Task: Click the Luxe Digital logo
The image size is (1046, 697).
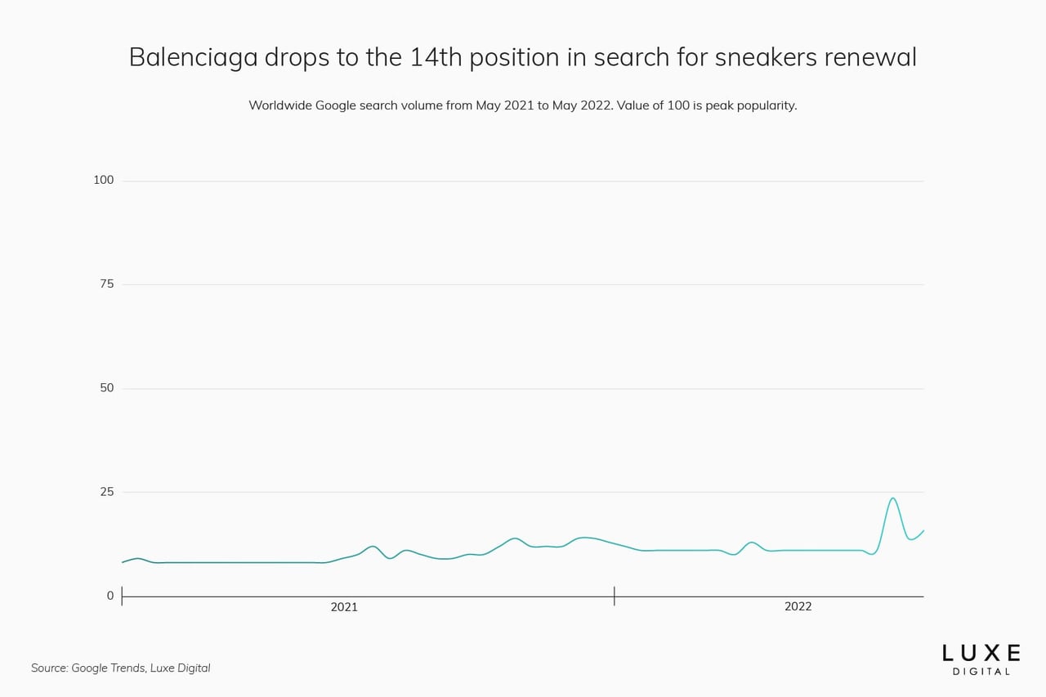Action: [981, 659]
